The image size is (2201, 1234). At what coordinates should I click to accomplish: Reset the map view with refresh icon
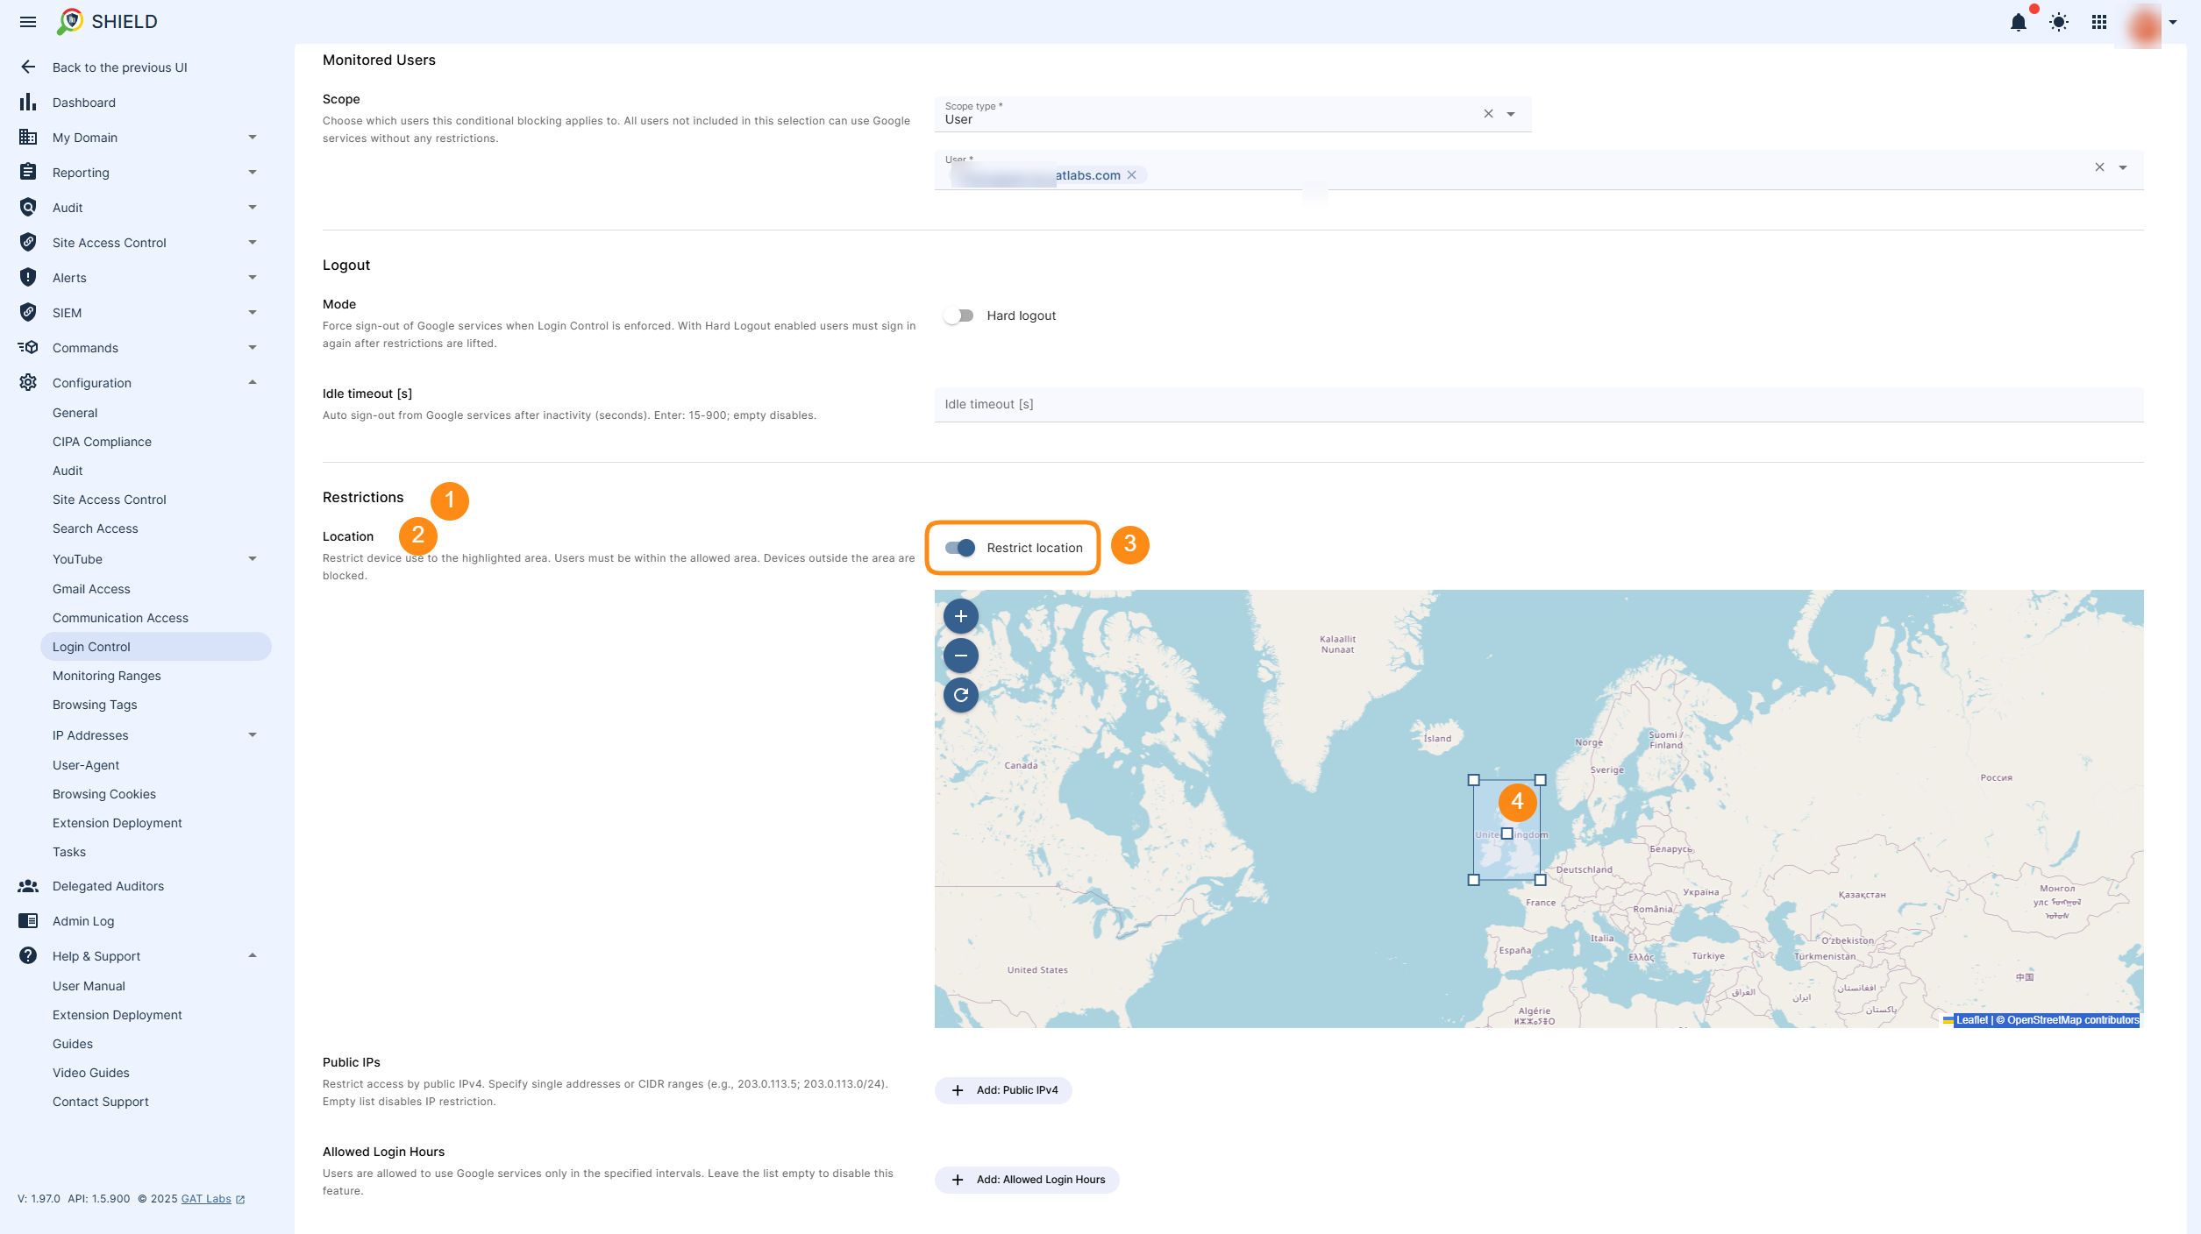961,695
